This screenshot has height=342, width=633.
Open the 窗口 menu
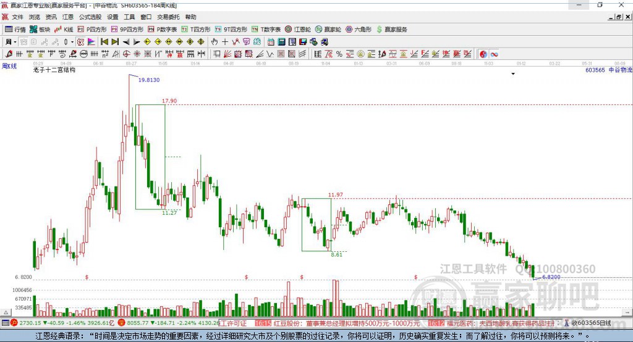146,17
